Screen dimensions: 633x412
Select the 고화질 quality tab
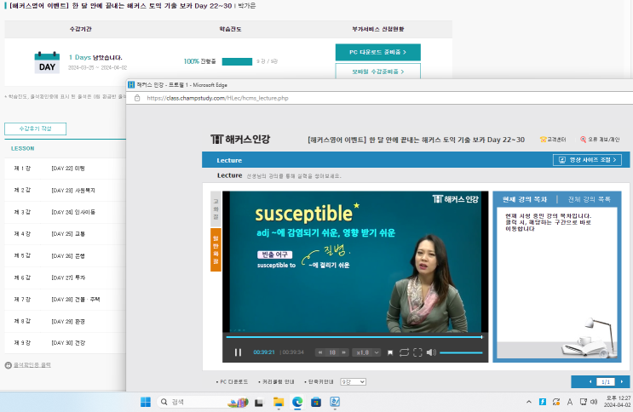(x=216, y=209)
